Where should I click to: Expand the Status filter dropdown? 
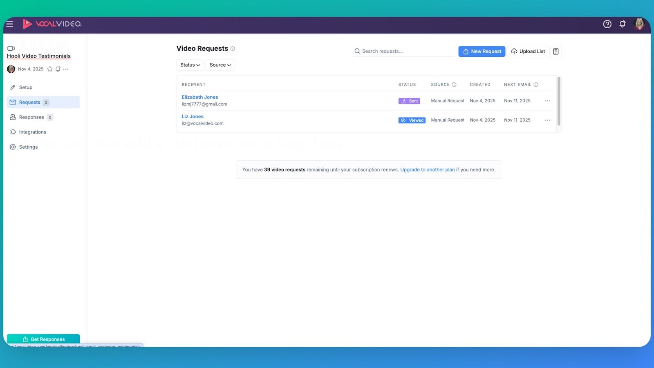[x=190, y=65]
